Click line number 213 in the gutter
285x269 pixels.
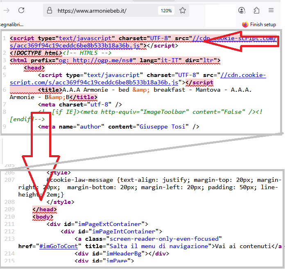pyautogui.click(x=9, y=239)
